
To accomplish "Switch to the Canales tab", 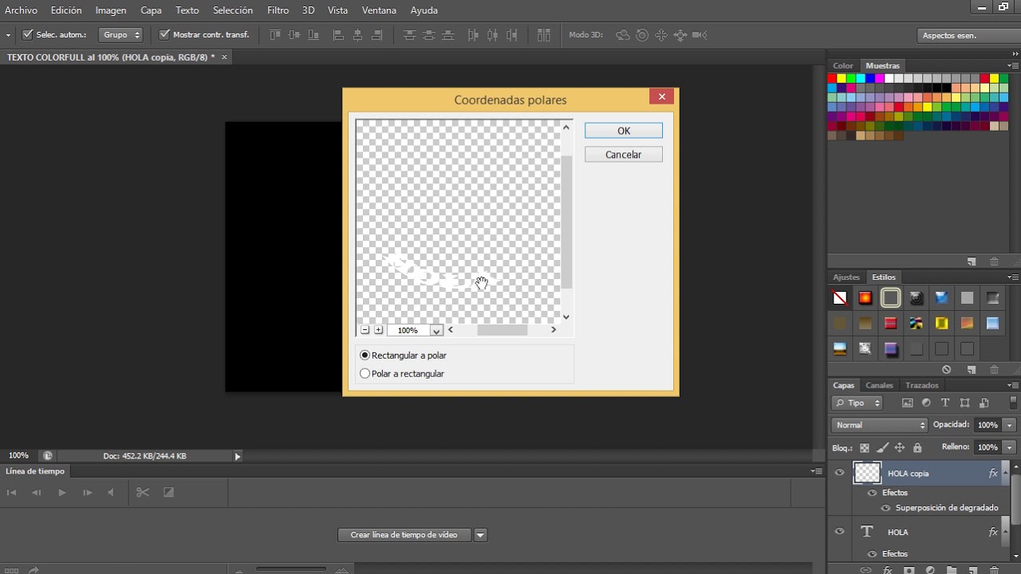I will [879, 385].
